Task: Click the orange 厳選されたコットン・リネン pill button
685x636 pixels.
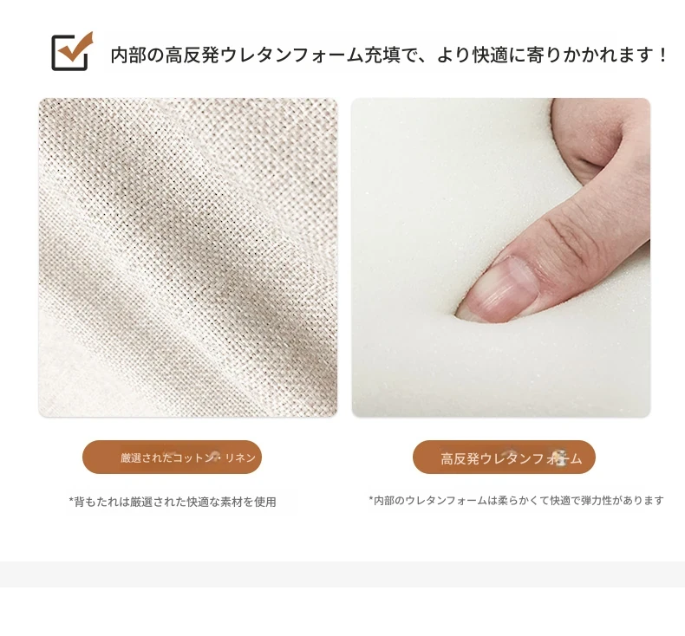Action: tap(173, 457)
